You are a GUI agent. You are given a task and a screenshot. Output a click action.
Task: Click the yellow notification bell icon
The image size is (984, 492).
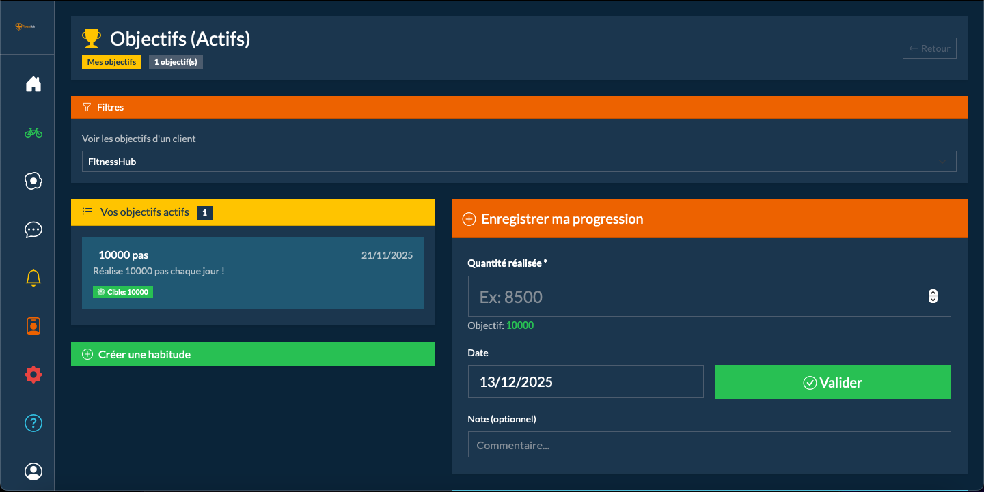tap(33, 278)
